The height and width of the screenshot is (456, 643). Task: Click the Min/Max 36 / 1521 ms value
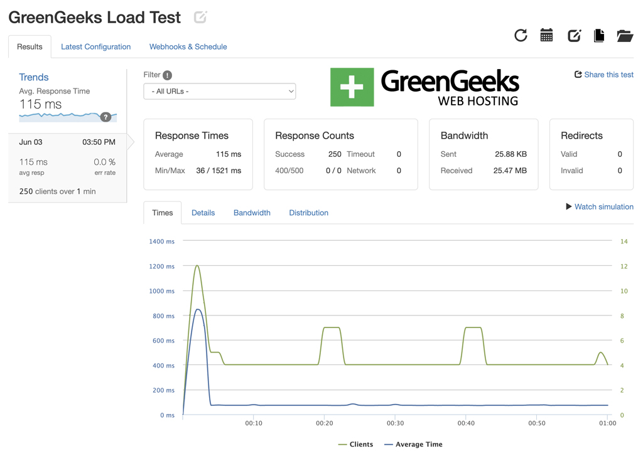[x=219, y=171]
